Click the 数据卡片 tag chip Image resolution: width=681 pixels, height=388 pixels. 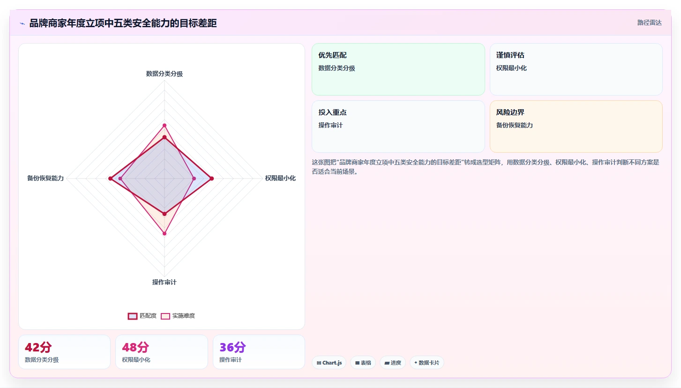(x=427, y=363)
